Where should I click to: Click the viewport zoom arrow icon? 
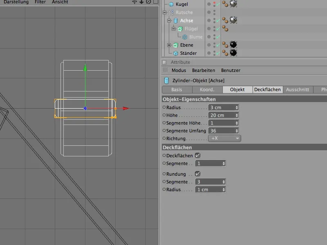pyautogui.click(x=141, y=2)
